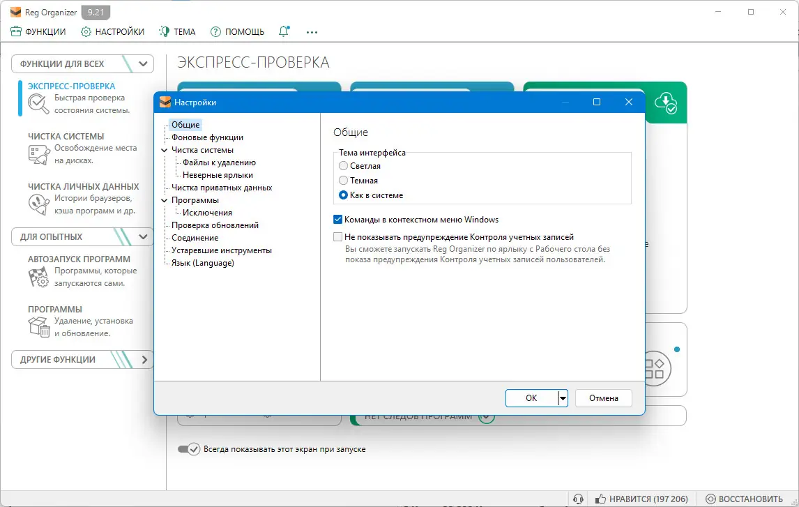
Task: Open Неверные ярлыки settings page
Action: [x=218, y=175]
